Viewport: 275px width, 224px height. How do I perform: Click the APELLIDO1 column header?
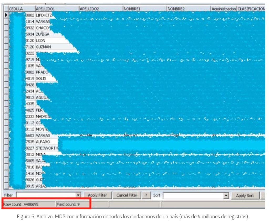tap(57, 9)
